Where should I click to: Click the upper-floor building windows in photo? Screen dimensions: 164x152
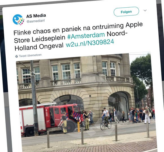tap(66, 72)
